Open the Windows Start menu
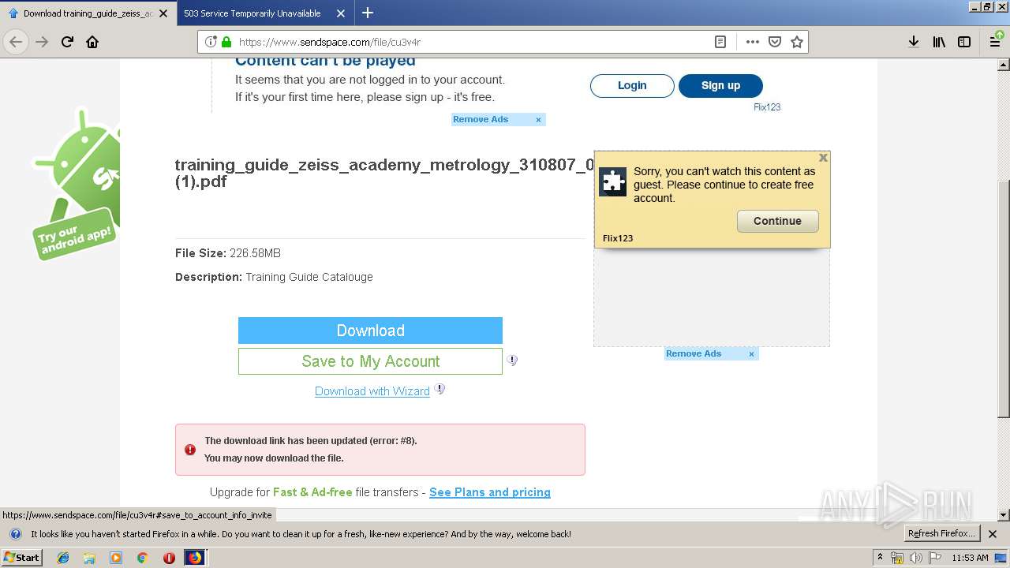The width and height of the screenshot is (1010, 568). pyautogui.click(x=22, y=557)
